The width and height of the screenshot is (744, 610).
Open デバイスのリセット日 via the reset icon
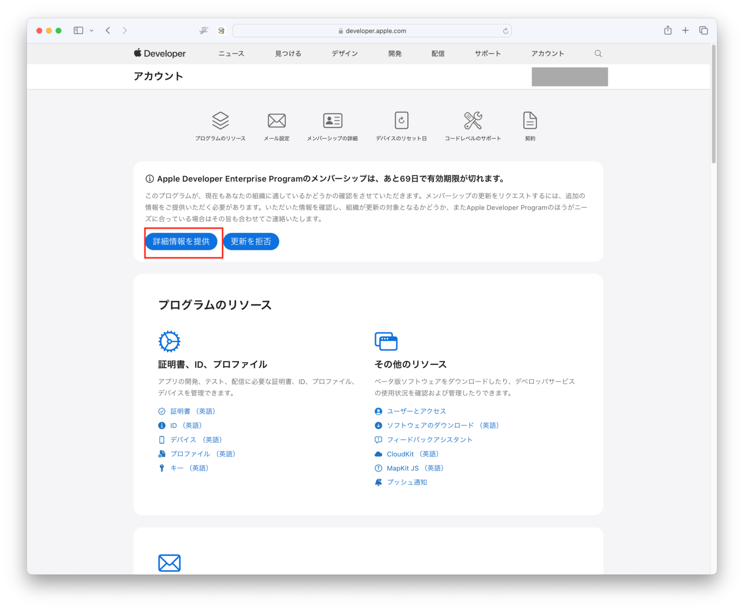click(x=401, y=121)
